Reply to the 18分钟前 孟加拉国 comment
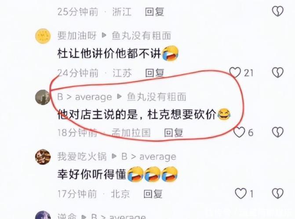Screen dimensions: 295x219 (x=174, y=133)
